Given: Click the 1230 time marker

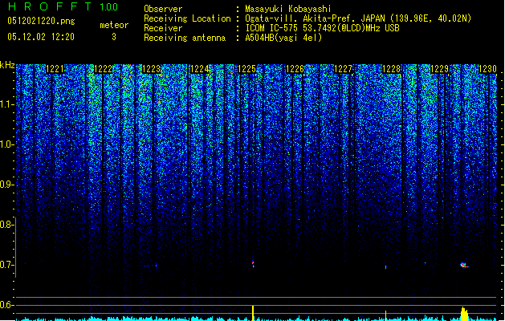Looking at the screenshot, I should (487, 69).
